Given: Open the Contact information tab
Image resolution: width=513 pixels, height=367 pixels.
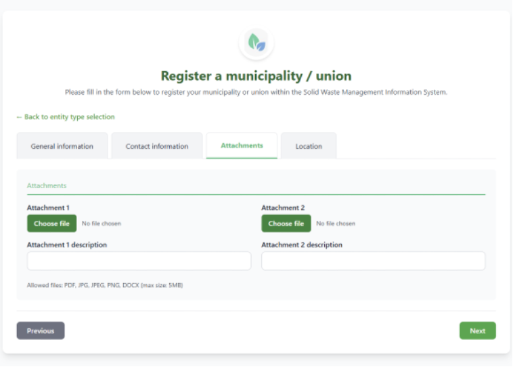Looking at the screenshot, I should pos(157,146).
